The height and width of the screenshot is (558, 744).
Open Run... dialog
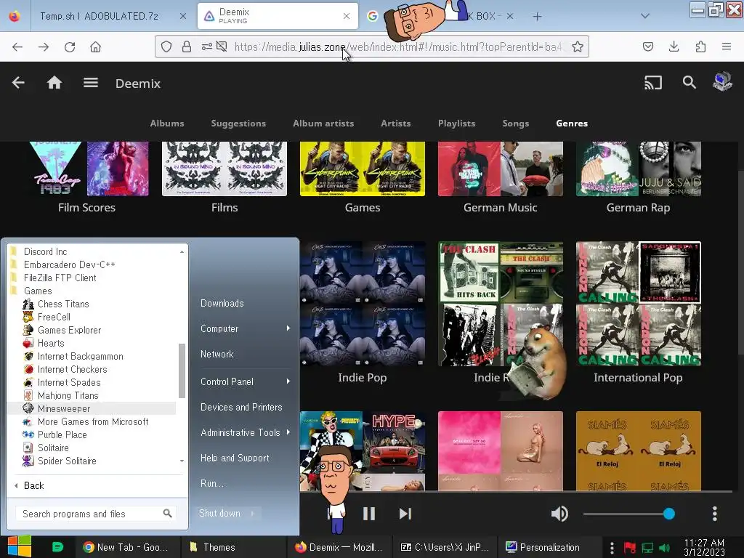[x=211, y=483]
